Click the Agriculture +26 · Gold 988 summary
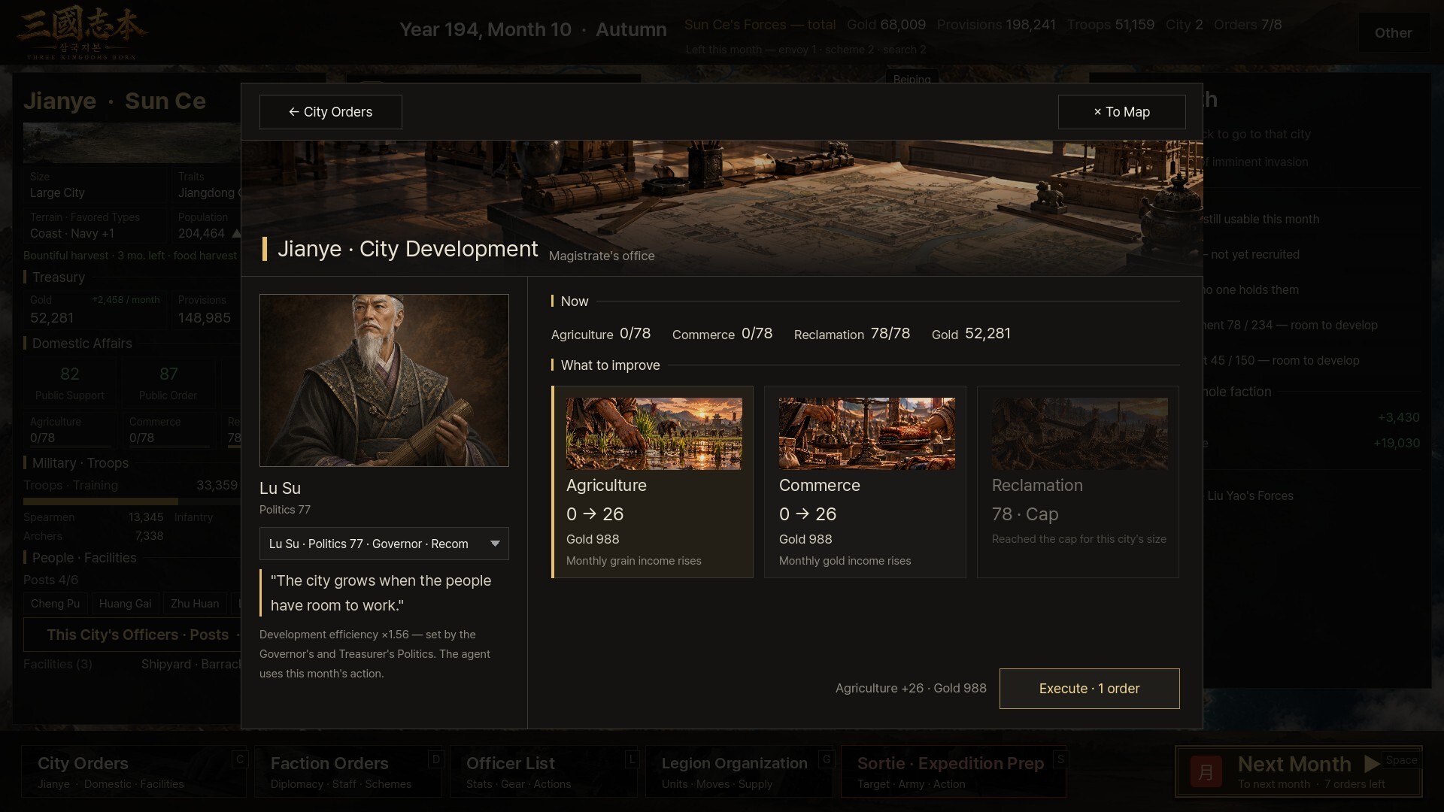This screenshot has width=1444, height=812. coord(911,689)
